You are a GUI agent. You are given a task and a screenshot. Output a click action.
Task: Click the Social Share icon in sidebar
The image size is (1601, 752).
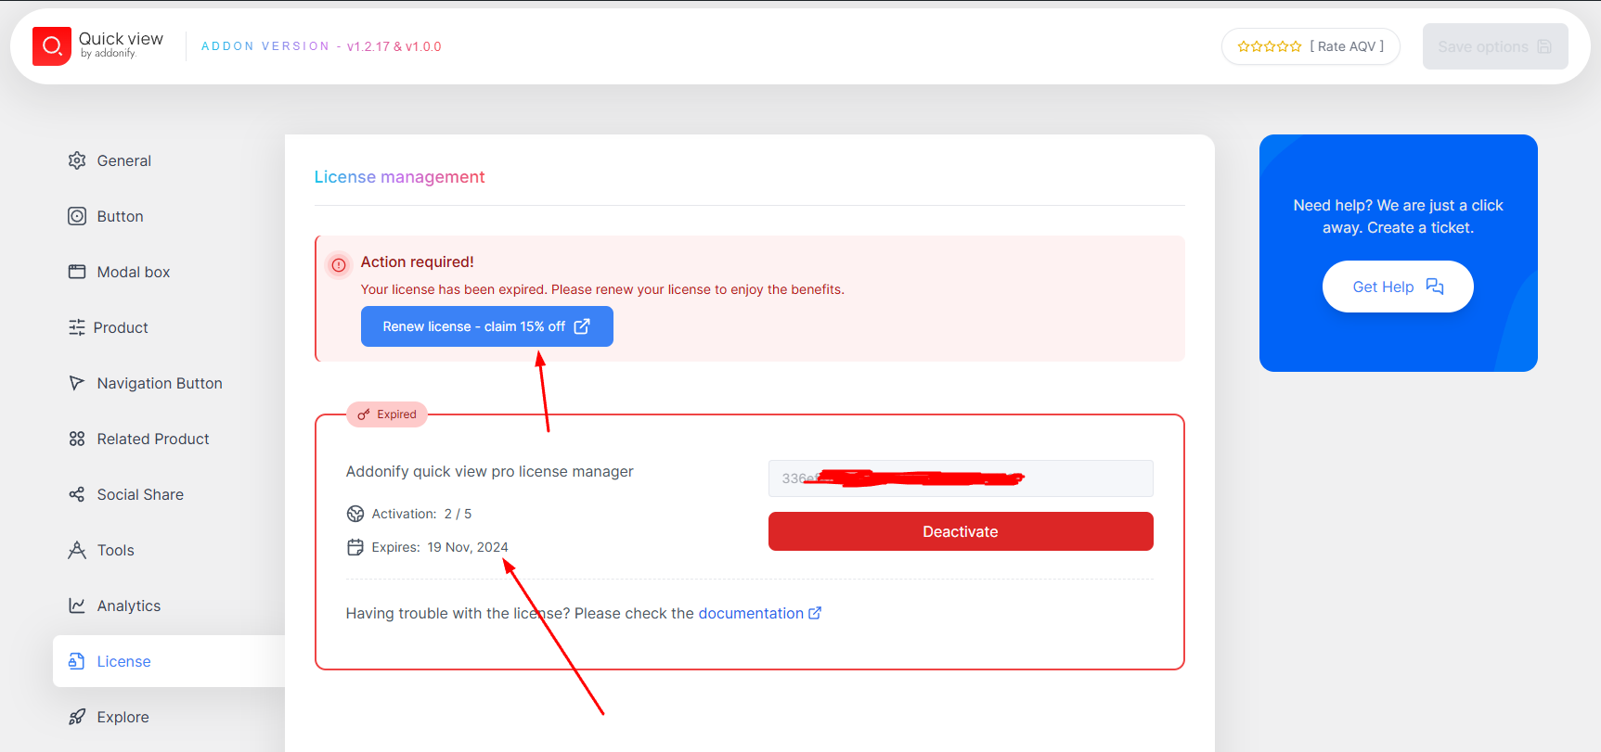[77, 494]
